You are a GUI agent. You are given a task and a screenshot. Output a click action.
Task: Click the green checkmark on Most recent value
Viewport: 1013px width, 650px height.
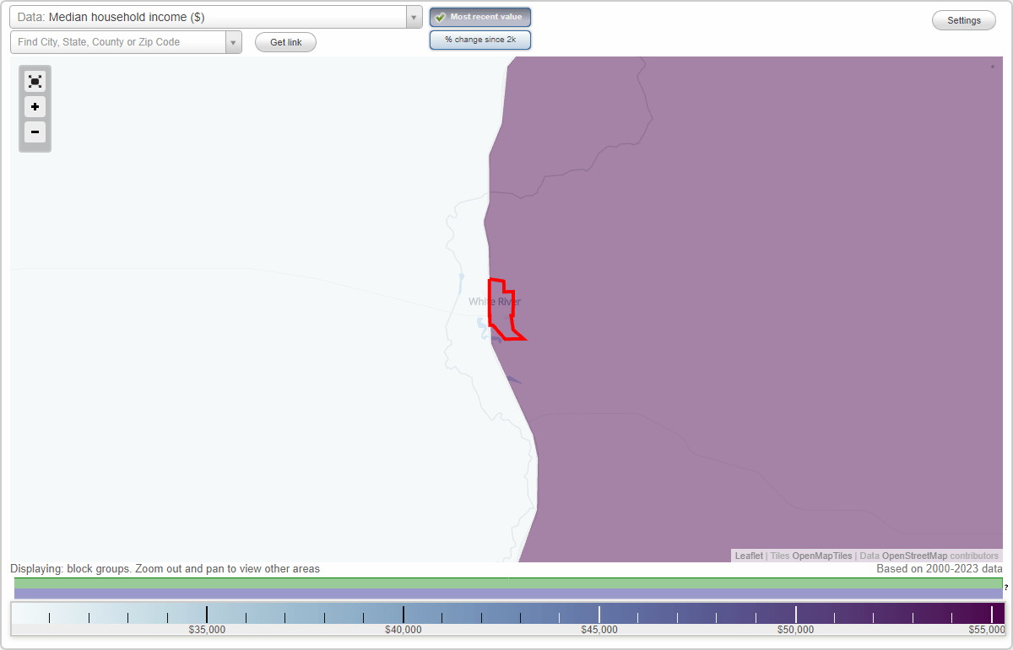[x=441, y=17]
